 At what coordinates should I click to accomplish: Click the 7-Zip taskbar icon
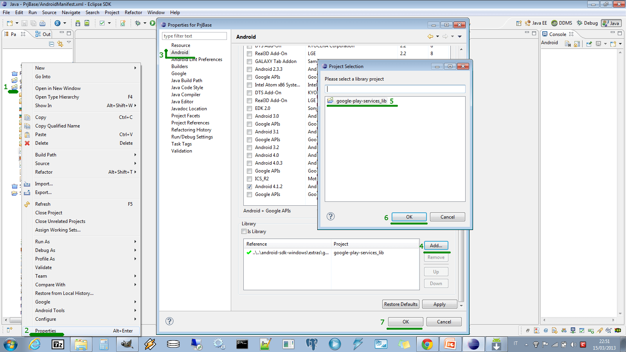pyautogui.click(x=58, y=344)
